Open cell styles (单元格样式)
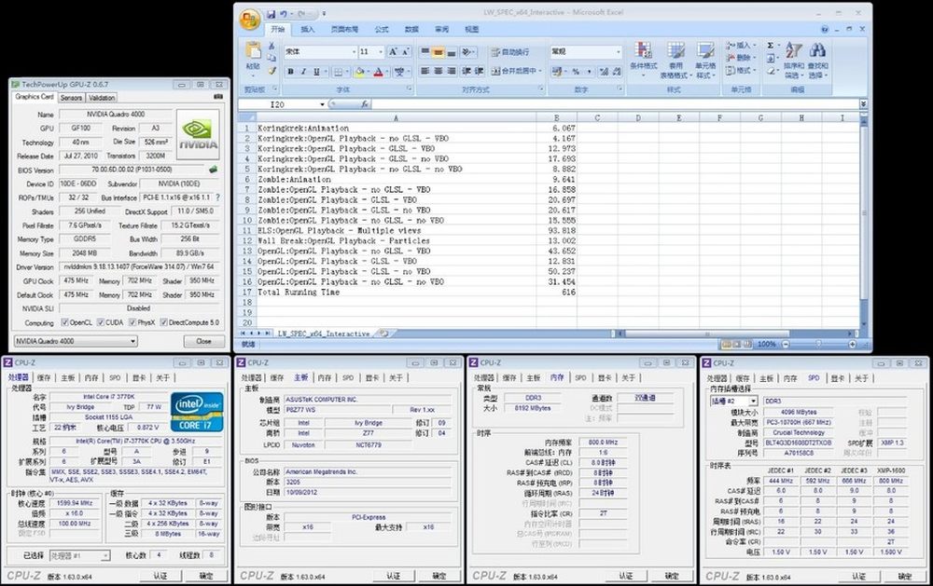The image size is (933, 586). [x=705, y=60]
